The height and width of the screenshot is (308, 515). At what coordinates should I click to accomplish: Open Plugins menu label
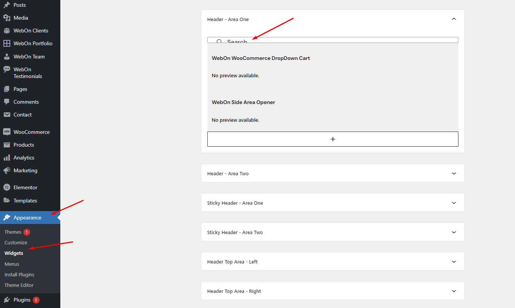click(x=22, y=300)
